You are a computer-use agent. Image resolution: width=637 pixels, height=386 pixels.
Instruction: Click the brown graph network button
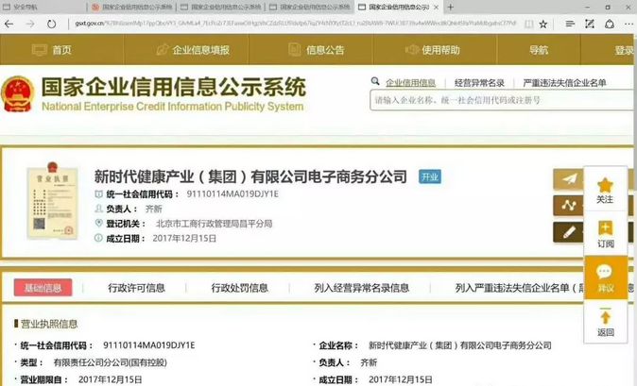[569, 206]
